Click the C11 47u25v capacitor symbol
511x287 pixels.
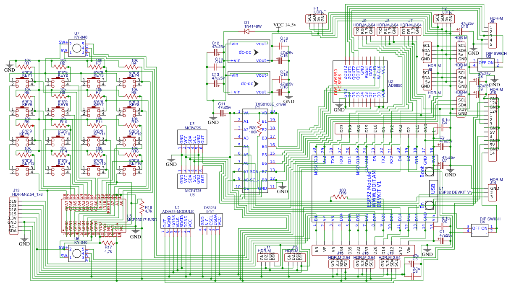tap(221, 113)
